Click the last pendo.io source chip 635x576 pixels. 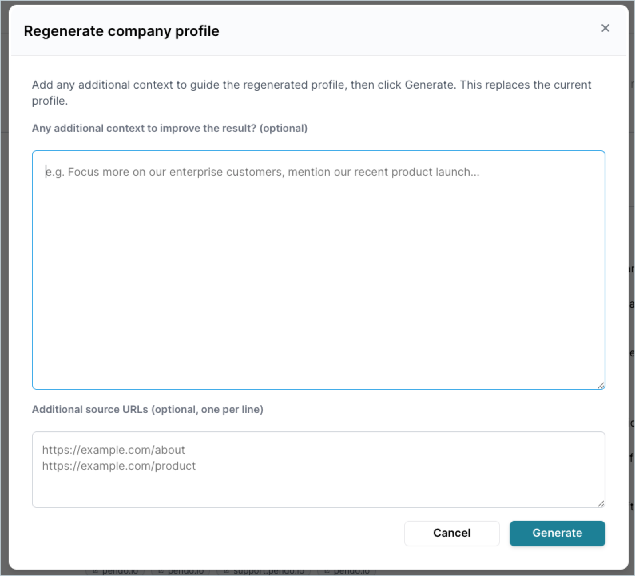(x=347, y=572)
